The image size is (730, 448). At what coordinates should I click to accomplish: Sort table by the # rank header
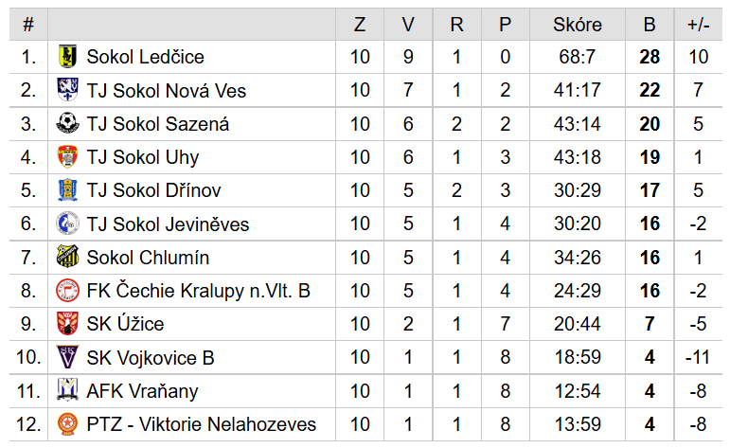coord(28,25)
